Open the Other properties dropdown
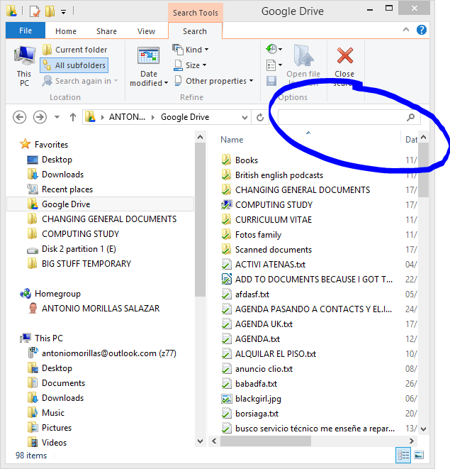This screenshot has width=450, height=469. tap(213, 81)
